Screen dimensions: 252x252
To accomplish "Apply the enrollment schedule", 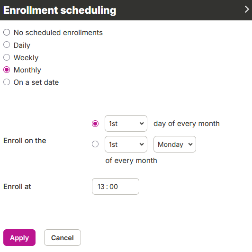I will point(19,237).
